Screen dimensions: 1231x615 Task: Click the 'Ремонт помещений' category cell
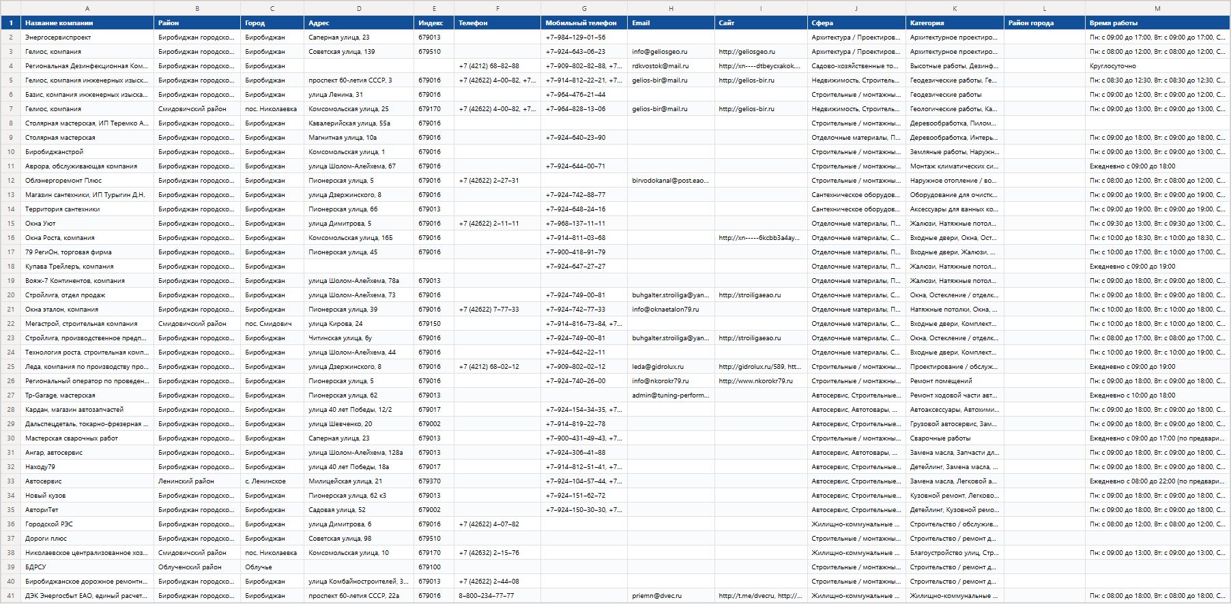tap(955, 381)
